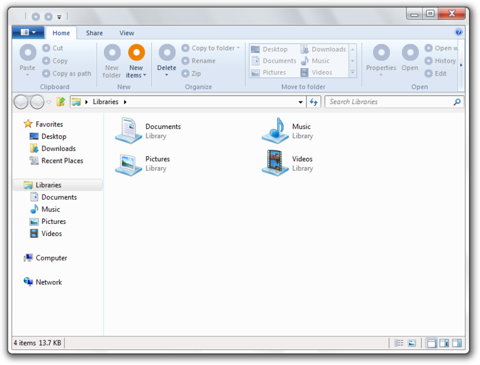
Task: Click Libraries in address bar breadcrumb
Action: pyautogui.click(x=106, y=102)
